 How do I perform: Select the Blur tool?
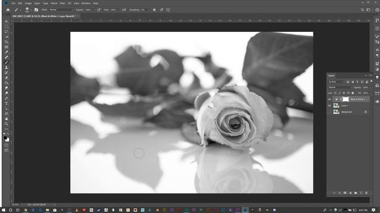[x=7, y=88]
